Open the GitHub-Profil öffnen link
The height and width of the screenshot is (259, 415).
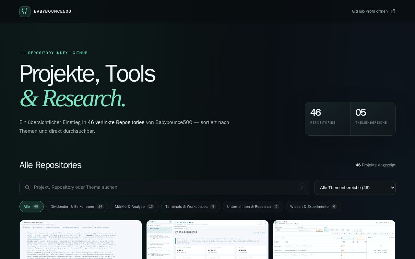(373, 11)
